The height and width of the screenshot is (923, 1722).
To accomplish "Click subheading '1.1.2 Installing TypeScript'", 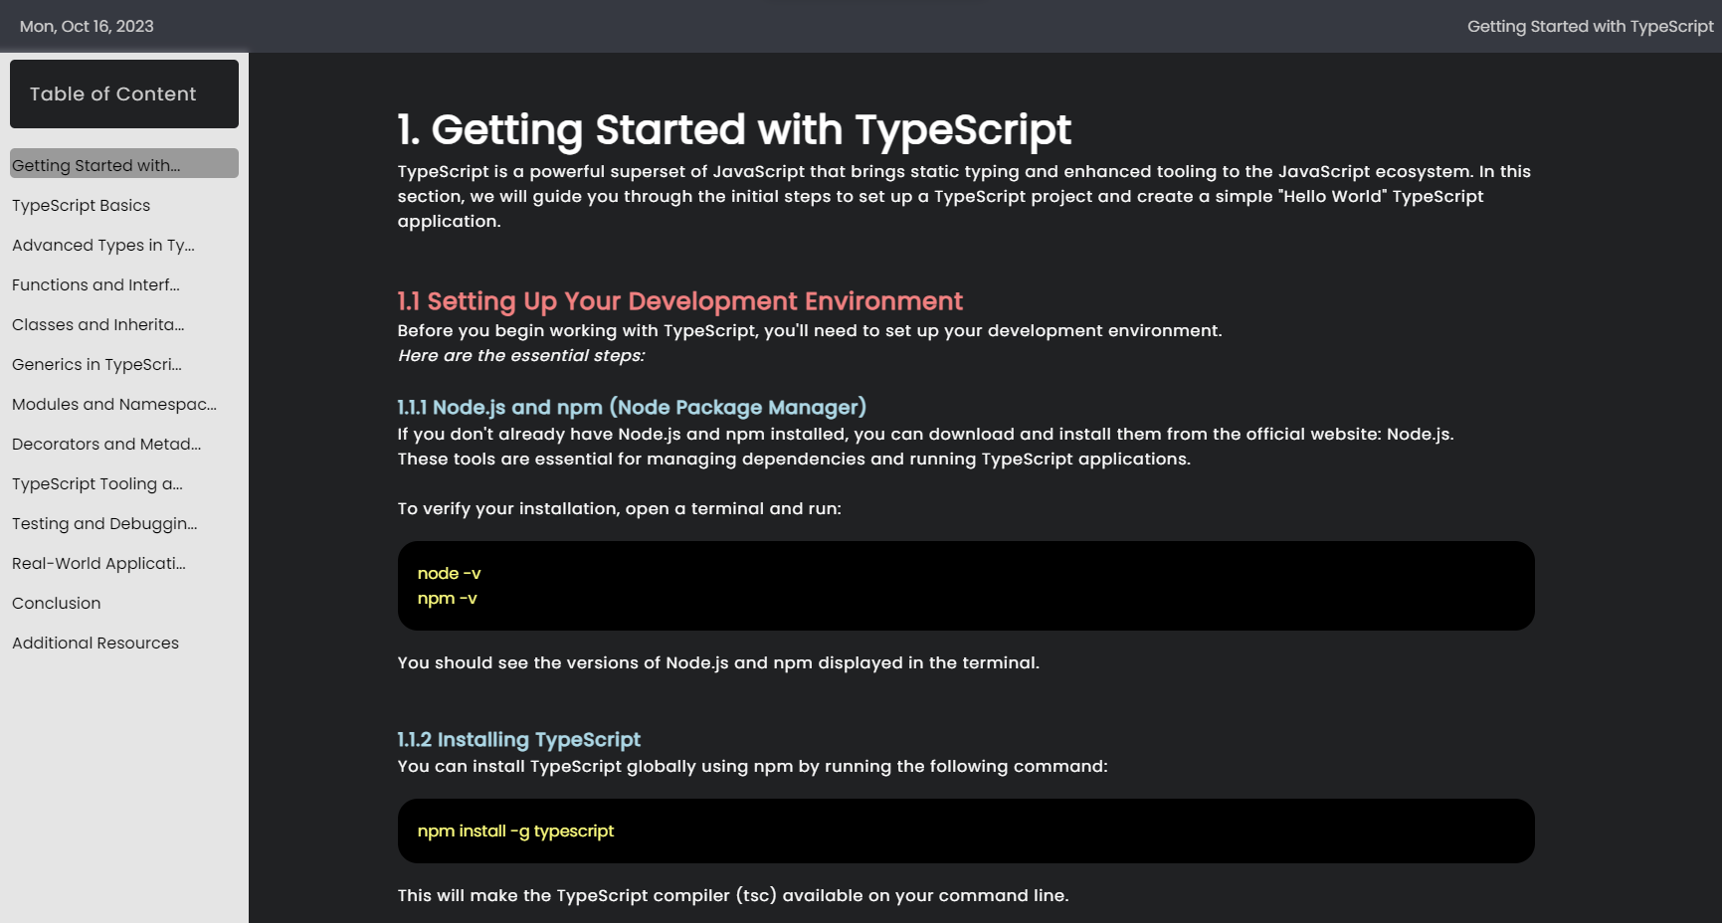I will 518,739.
